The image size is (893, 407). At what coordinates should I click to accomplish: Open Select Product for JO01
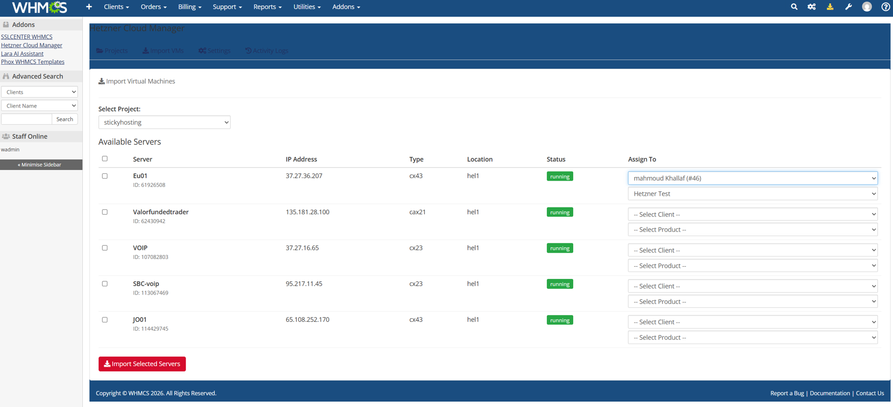click(753, 337)
